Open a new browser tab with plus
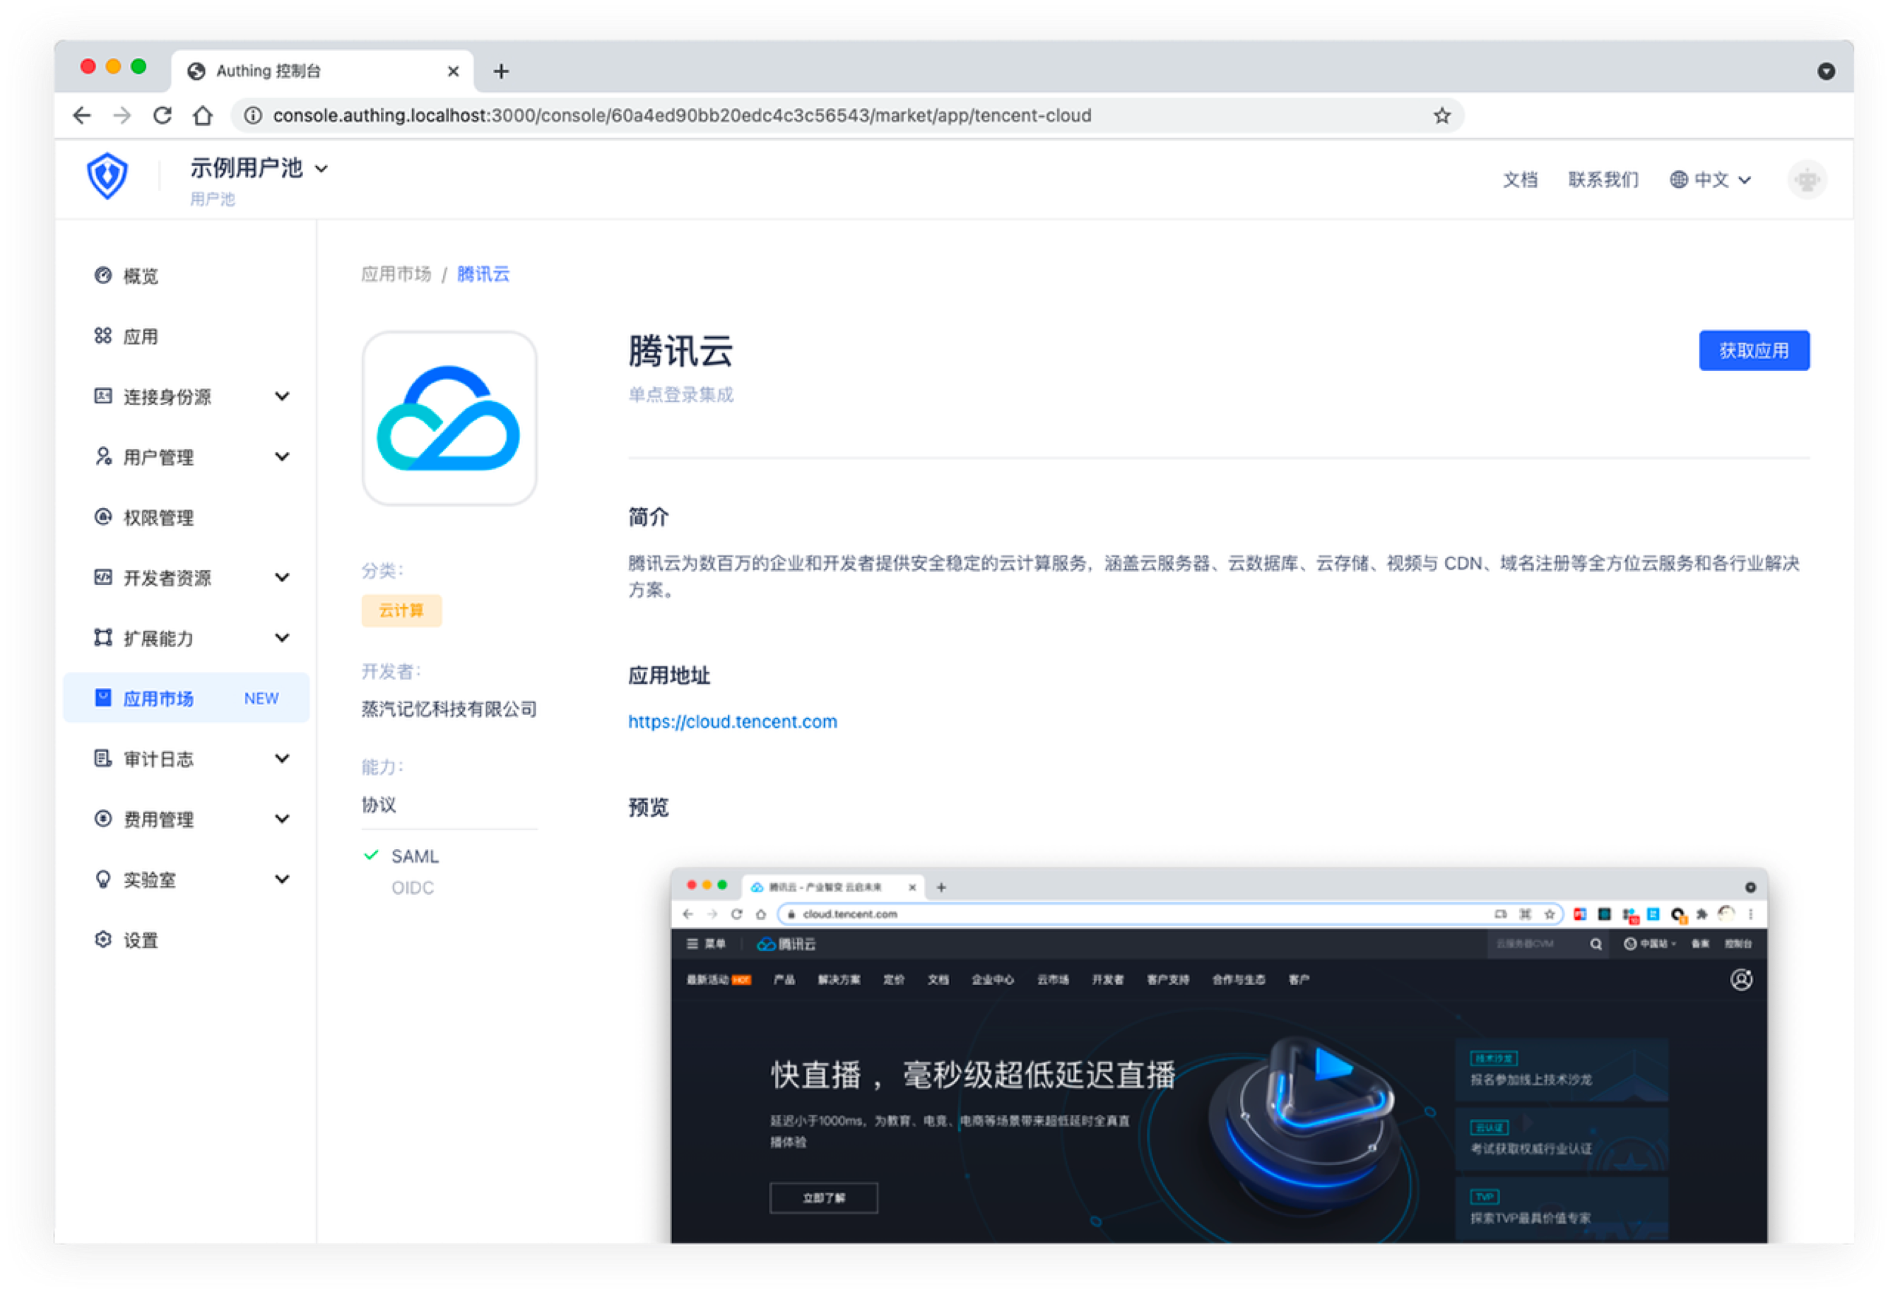The height and width of the screenshot is (1295, 1893). click(x=501, y=71)
